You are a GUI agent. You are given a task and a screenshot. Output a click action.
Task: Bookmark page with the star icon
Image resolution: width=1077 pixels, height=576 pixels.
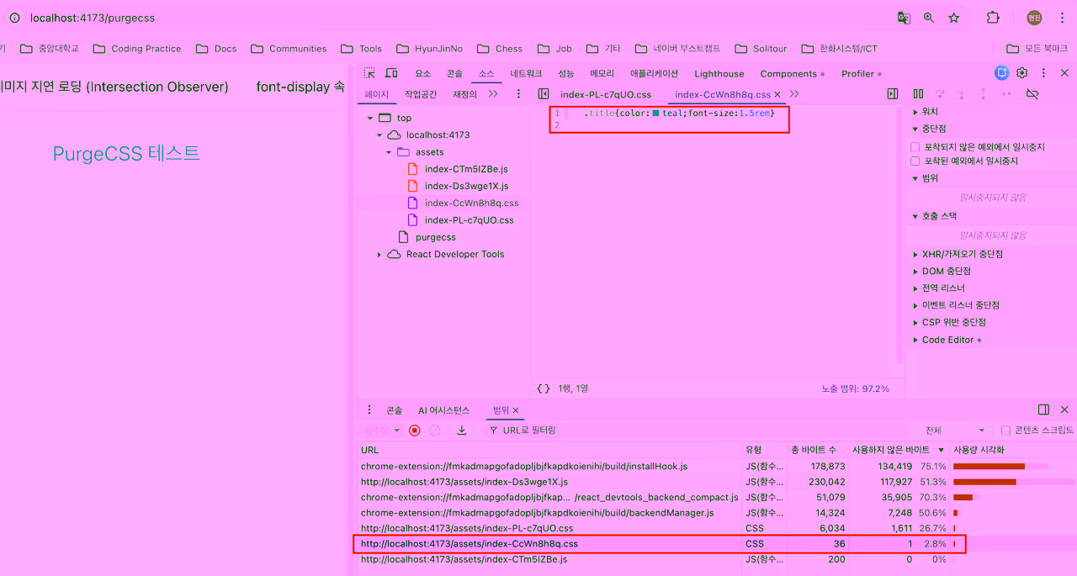[x=954, y=18]
